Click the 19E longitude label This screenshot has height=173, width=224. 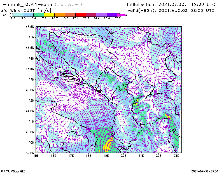pyautogui.click(x=106, y=156)
